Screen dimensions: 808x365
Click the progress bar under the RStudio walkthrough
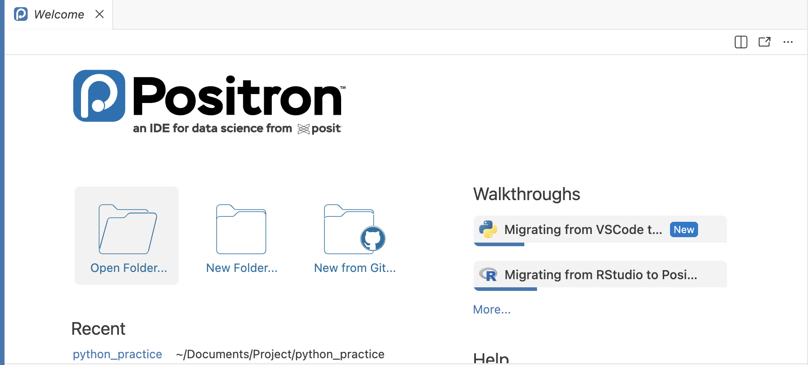(x=505, y=289)
